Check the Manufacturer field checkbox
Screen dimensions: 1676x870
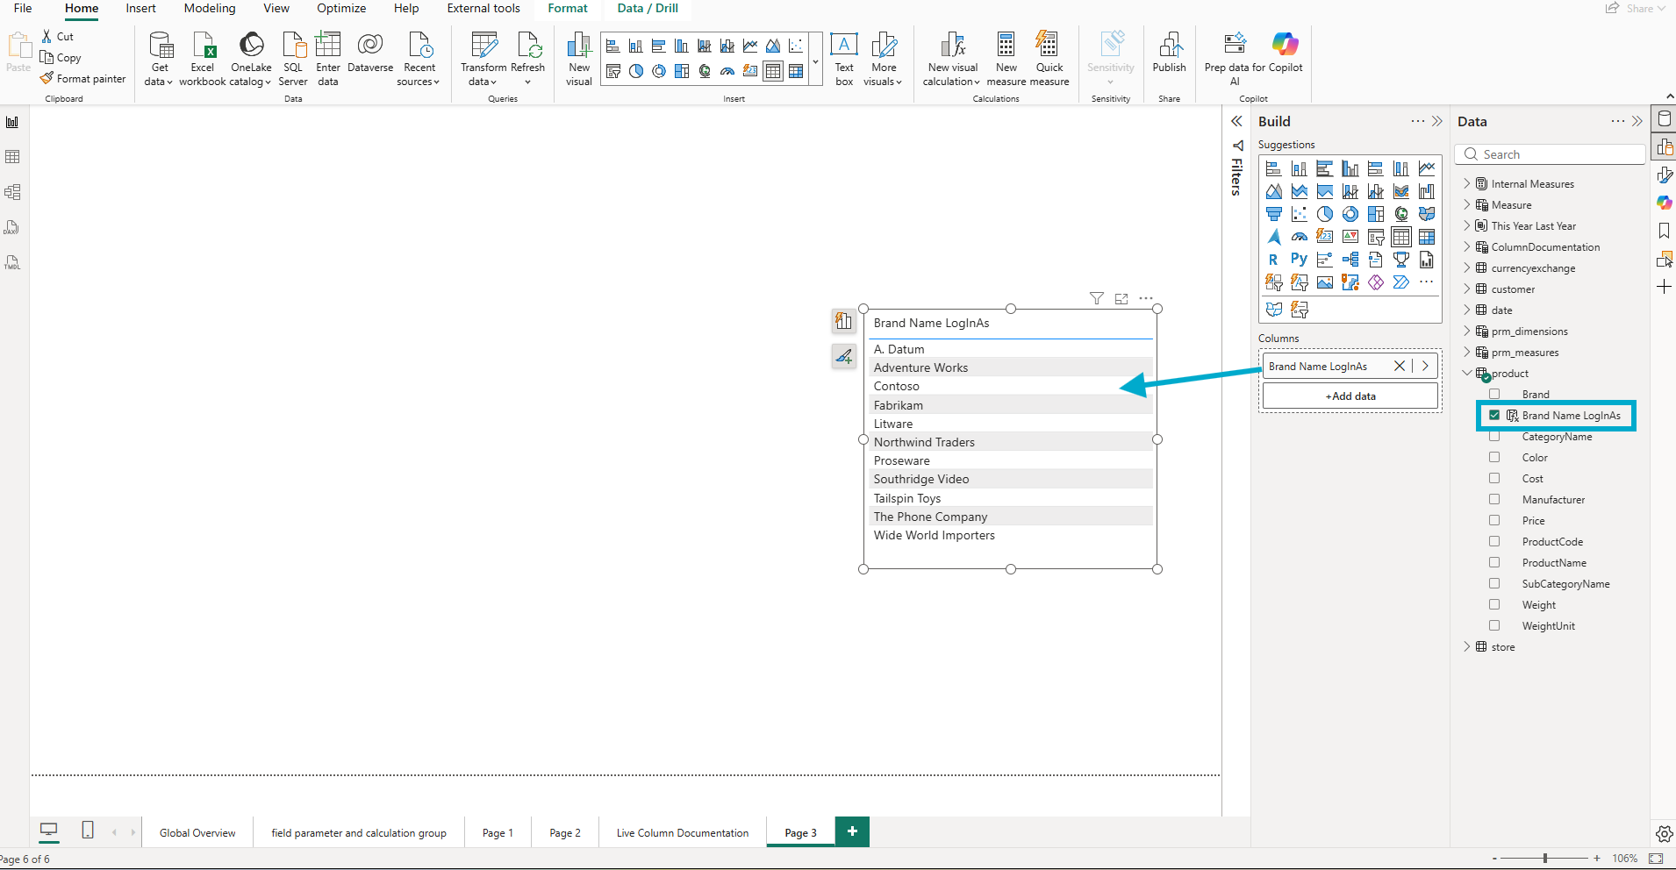(x=1494, y=499)
